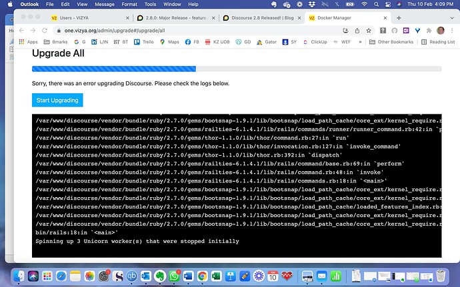Image resolution: width=460 pixels, height=287 pixels.
Task: Open Calendar from the dock
Action: coord(273,276)
